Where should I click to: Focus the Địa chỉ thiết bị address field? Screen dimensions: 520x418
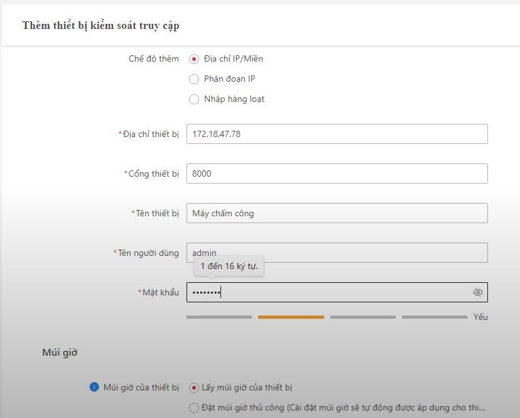(337, 134)
